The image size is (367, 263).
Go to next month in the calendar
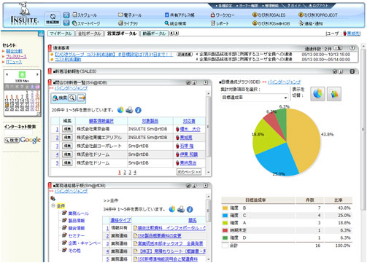(x=37, y=74)
